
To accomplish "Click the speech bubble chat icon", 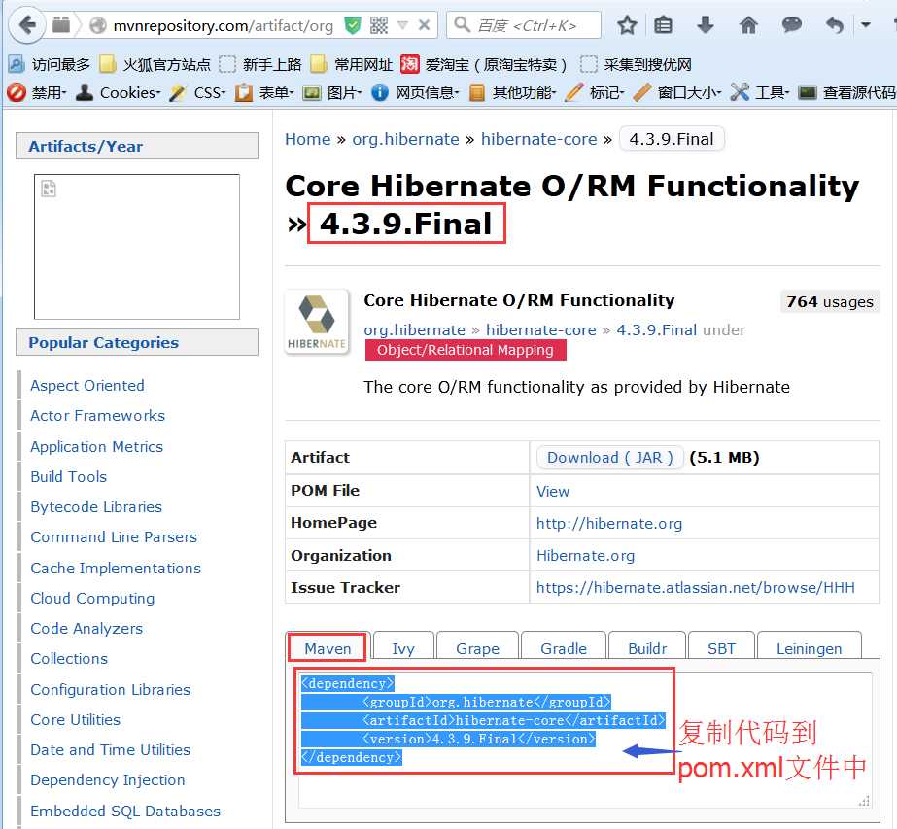I will point(791,25).
